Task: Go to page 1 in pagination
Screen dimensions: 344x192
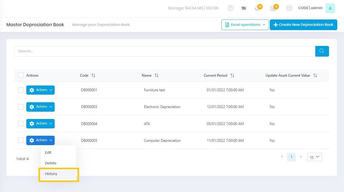Action: [291, 157]
